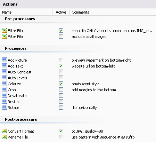Image resolution: width=156 pixels, height=142 pixels.
Task: Click the Convert Format post-processor icon
Action: pyautogui.click(x=4, y=131)
